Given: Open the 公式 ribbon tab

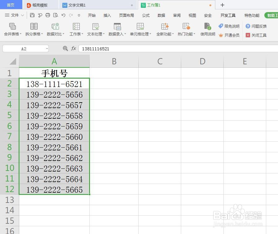Looking at the screenshot, I should pyautogui.click(x=146, y=16).
